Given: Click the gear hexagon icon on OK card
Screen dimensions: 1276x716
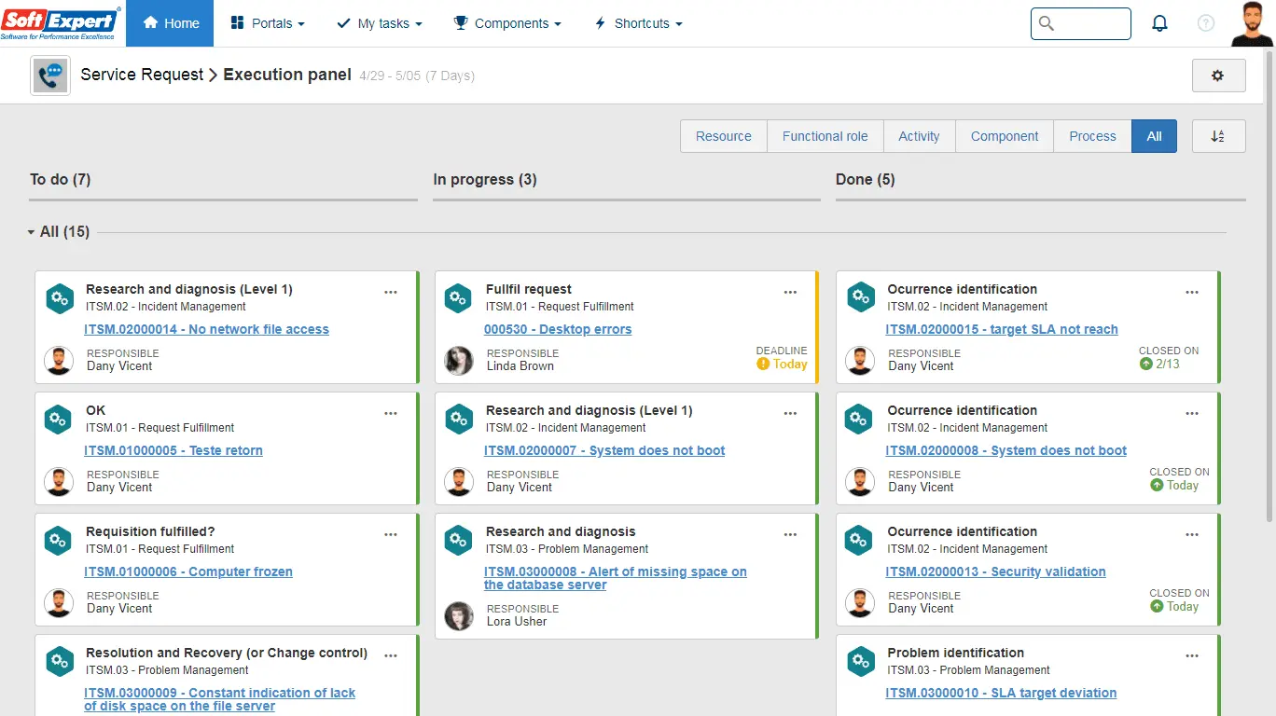Looking at the screenshot, I should coord(59,420).
